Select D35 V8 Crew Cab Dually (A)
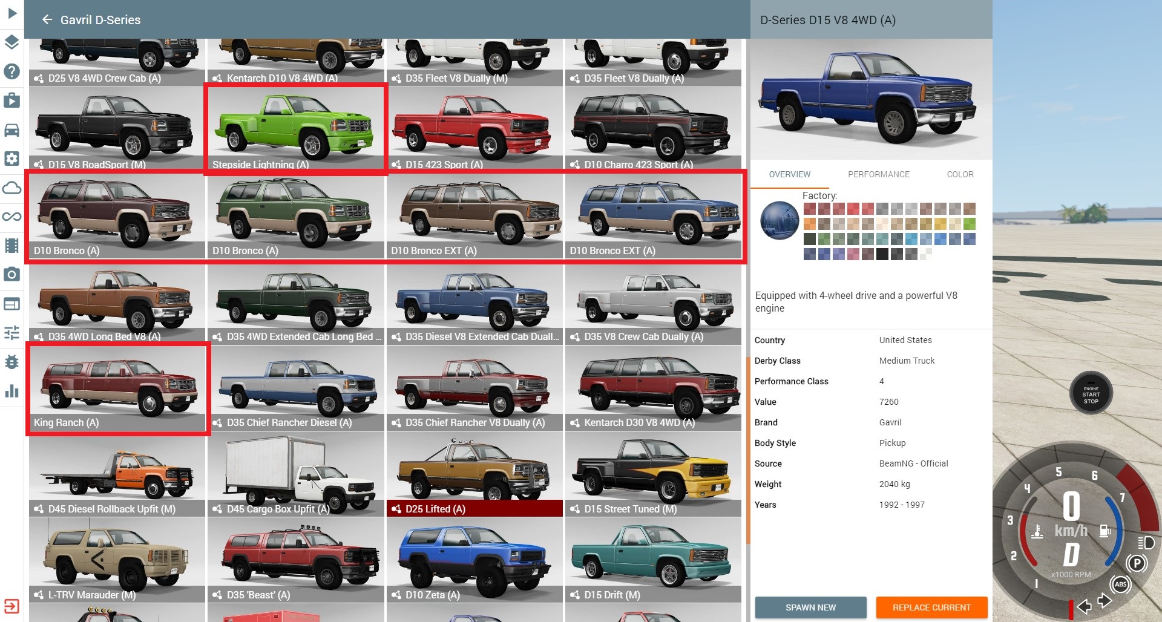This screenshot has height=622, width=1162. tap(654, 303)
